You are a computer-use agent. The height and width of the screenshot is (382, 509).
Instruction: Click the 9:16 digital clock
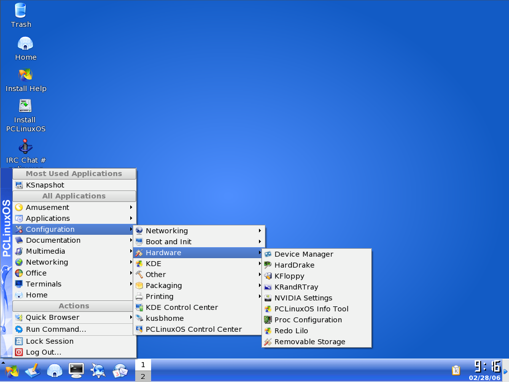[x=487, y=367]
